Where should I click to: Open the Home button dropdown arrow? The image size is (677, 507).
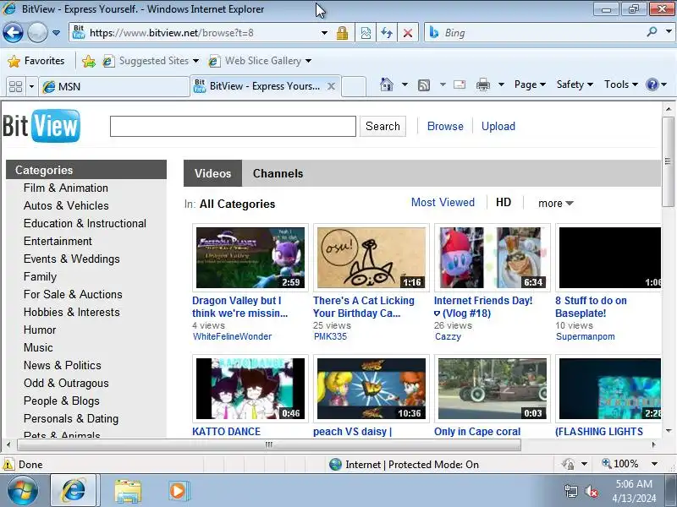coord(405,84)
